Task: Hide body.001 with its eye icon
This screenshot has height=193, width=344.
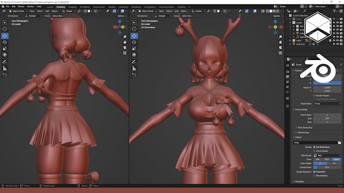Action: 337,44
